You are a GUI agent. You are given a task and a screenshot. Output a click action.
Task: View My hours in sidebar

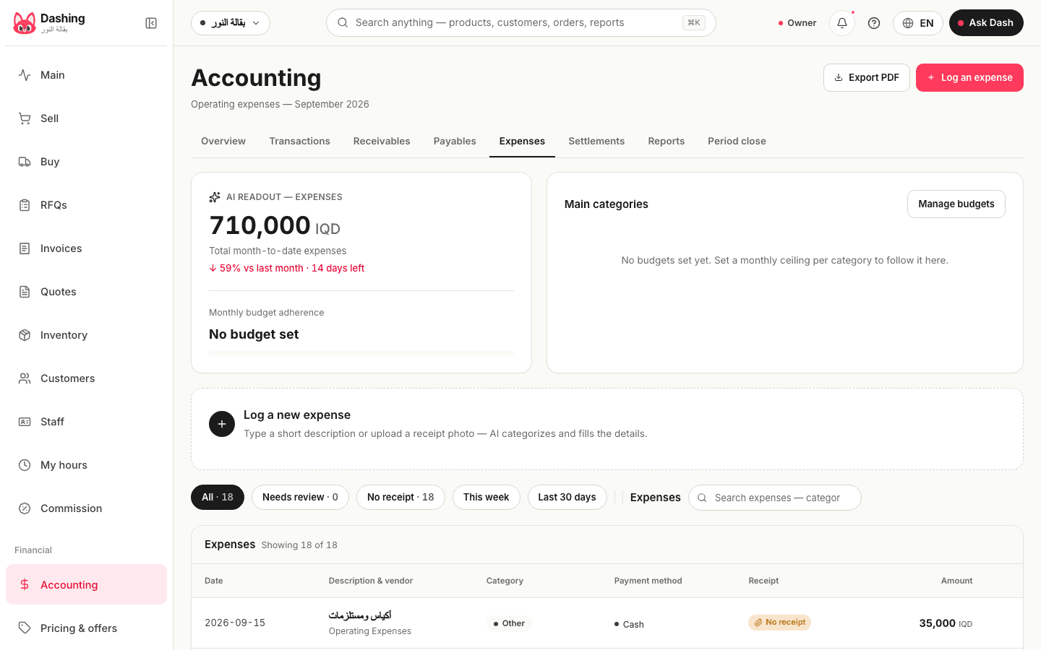86,465
